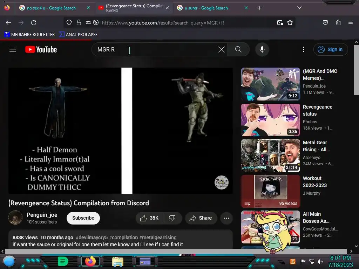
Task: Click the video title text
Action: click(79, 203)
